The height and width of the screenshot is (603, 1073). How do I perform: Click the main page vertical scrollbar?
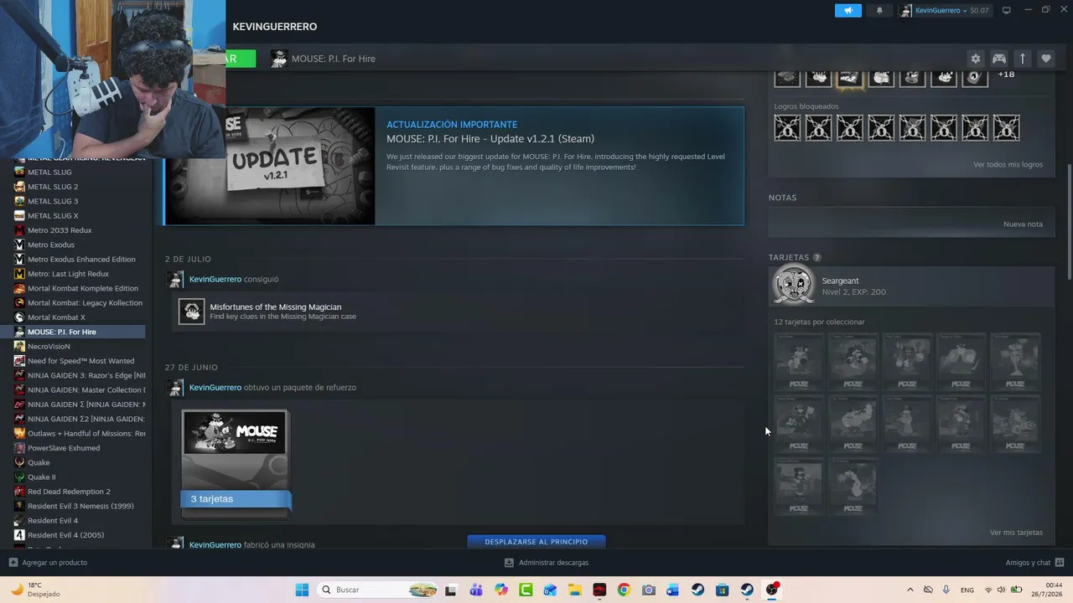[x=1069, y=222]
